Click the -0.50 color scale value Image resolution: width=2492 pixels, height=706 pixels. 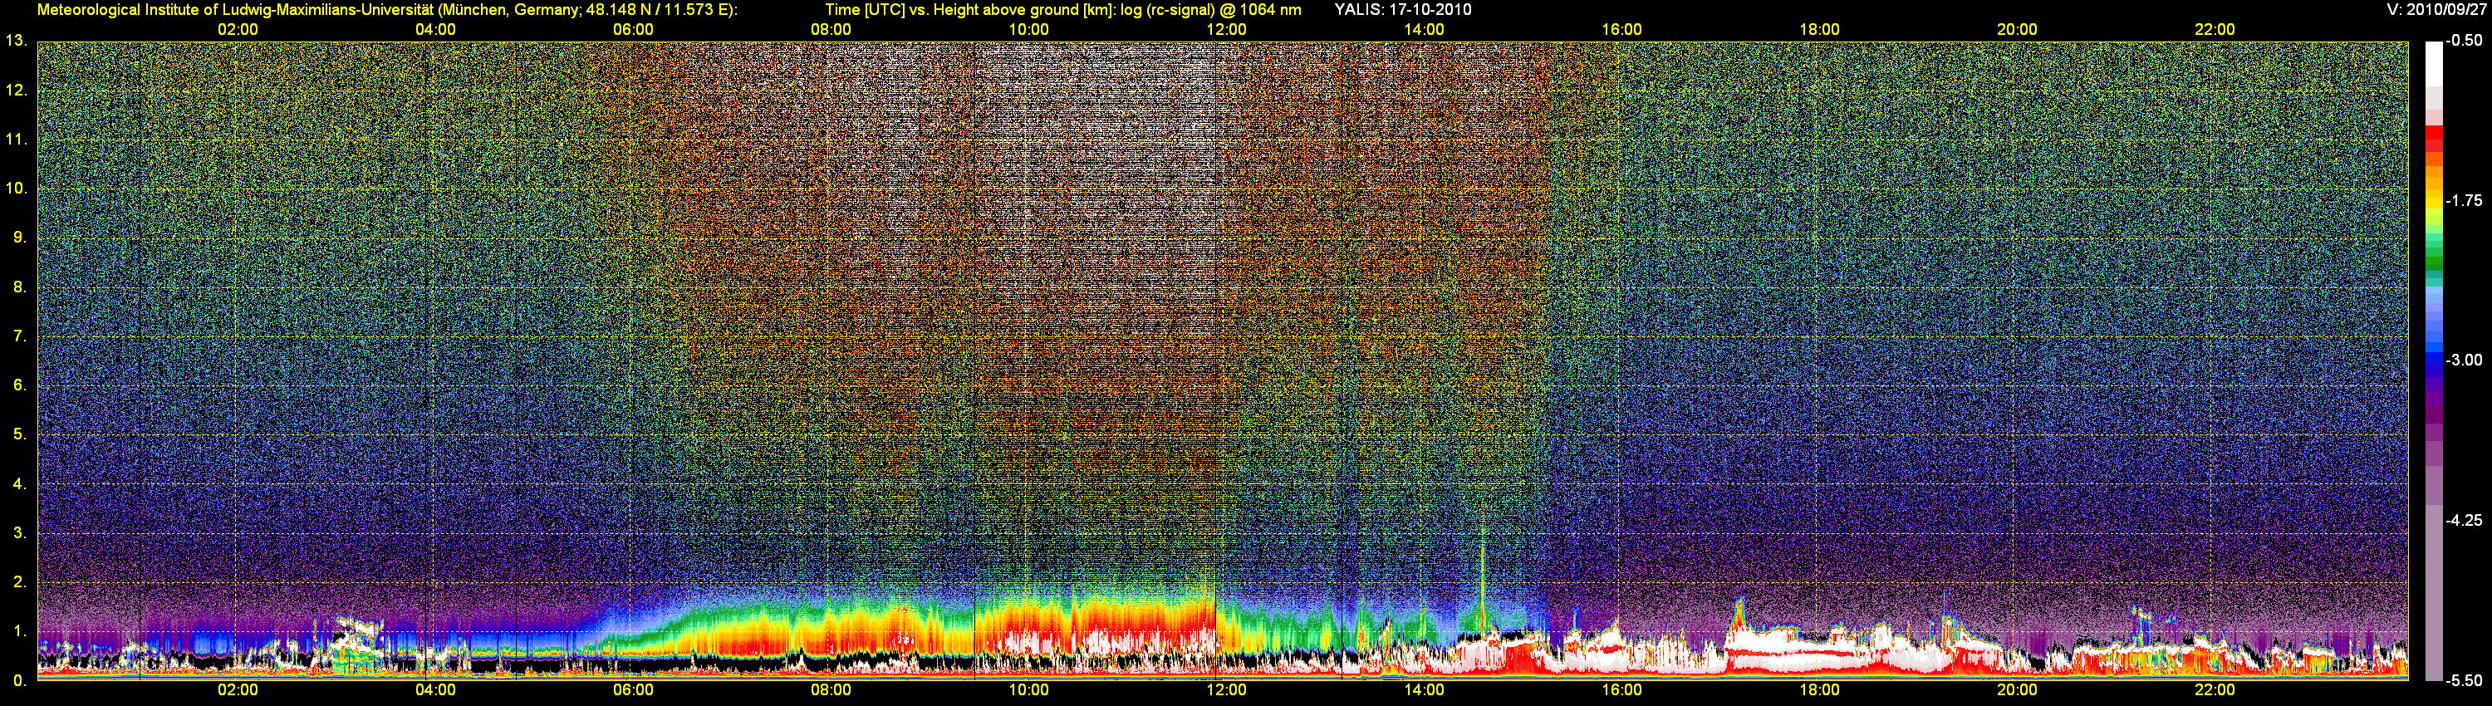pos(2464,41)
